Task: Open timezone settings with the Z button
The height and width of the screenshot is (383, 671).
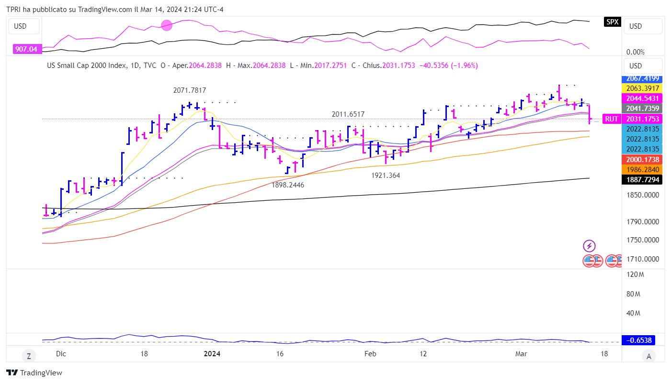Action: pyautogui.click(x=29, y=355)
